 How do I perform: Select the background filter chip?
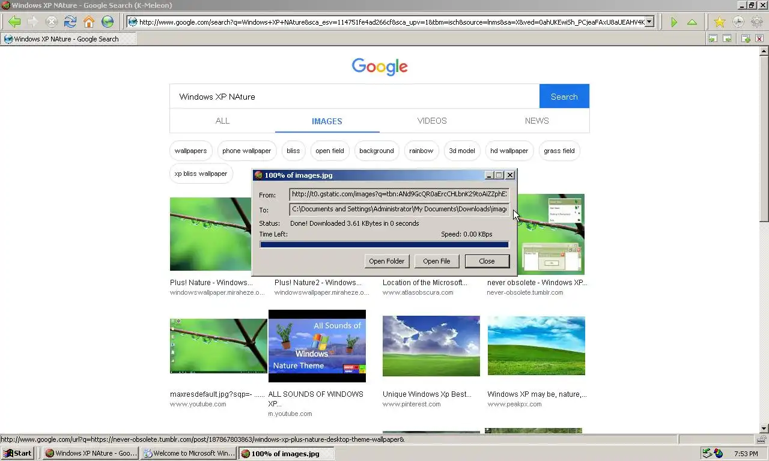pyautogui.click(x=377, y=151)
